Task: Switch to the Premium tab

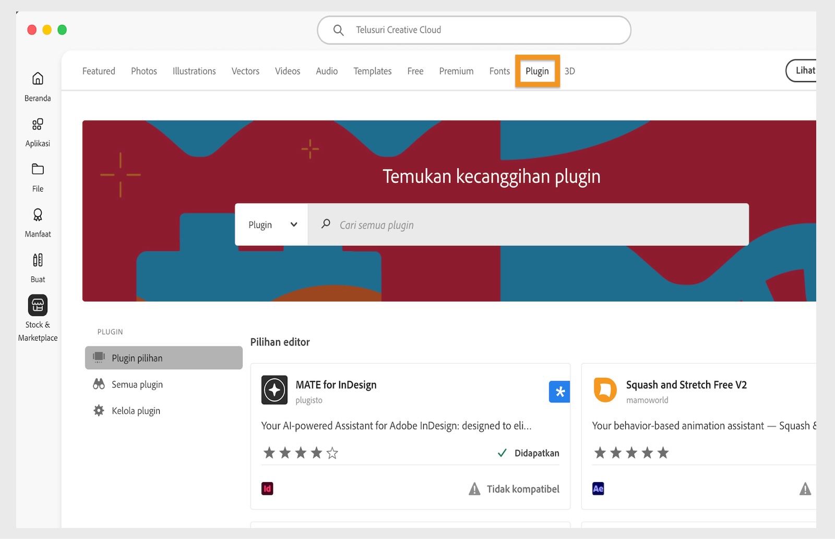Action: coord(456,71)
